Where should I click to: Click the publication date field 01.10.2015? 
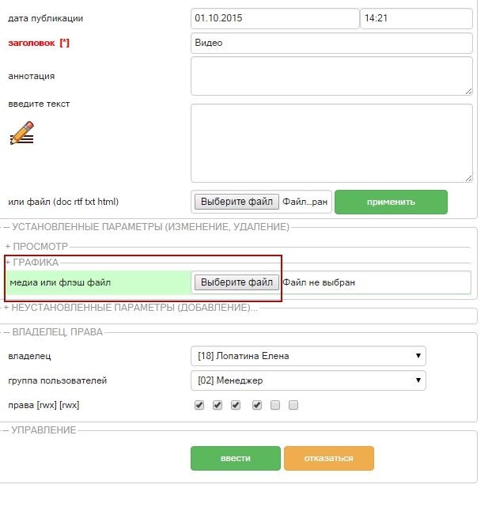[275, 18]
